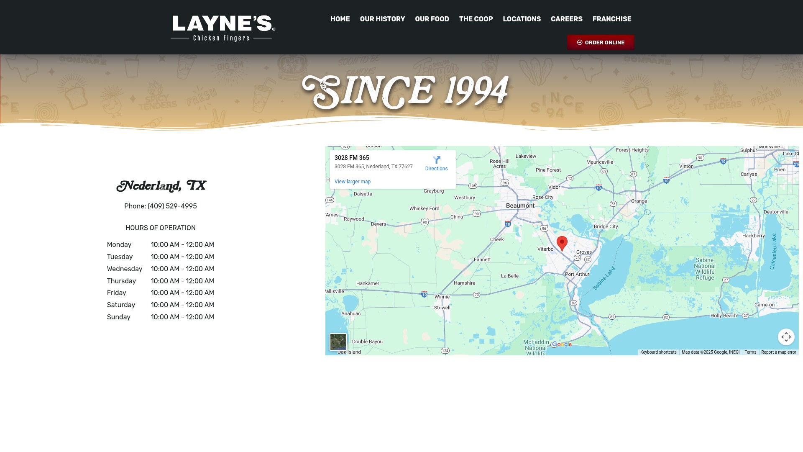
Task: Click the Saturday hours row
Action: click(161, 305)
